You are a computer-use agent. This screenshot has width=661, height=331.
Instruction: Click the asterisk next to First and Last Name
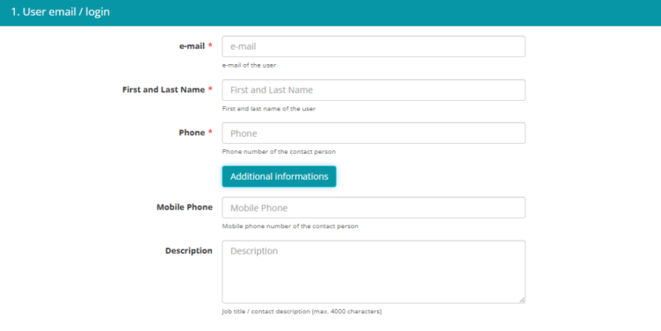210,89
